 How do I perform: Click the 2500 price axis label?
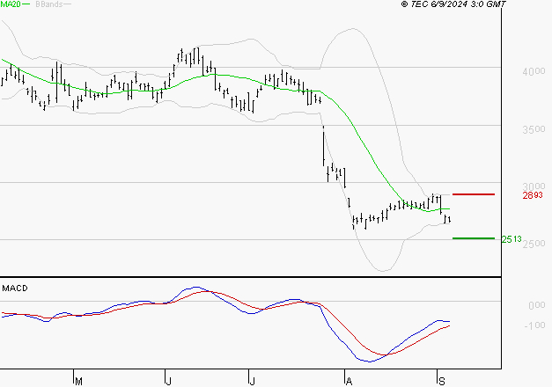pyautogui.click(x=534, y=244)
